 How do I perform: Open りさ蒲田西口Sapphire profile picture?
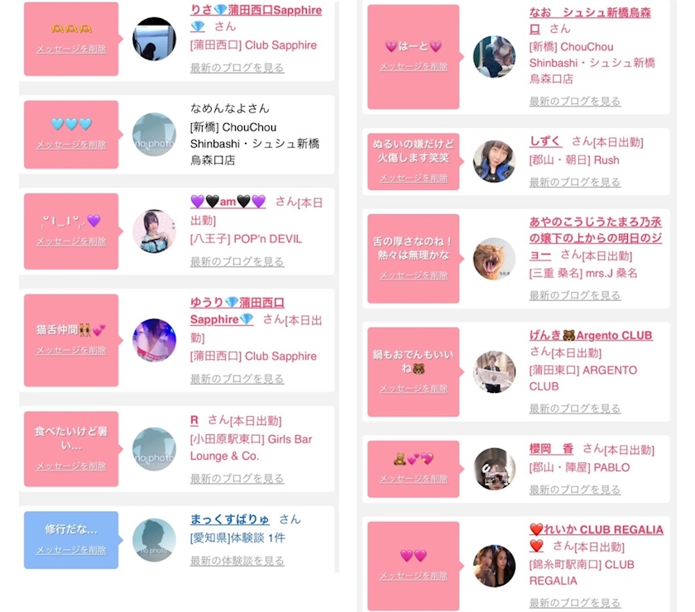click(x=154, y=39)
